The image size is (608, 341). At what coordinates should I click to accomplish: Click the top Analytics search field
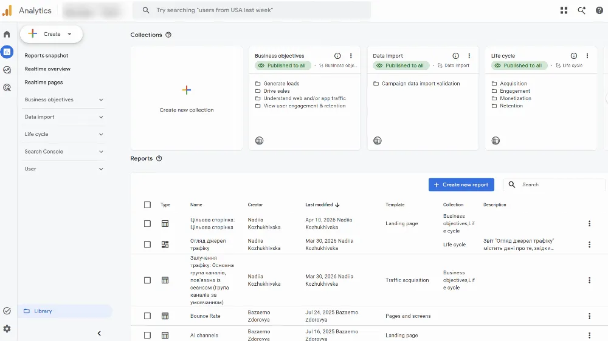(252, 10)
